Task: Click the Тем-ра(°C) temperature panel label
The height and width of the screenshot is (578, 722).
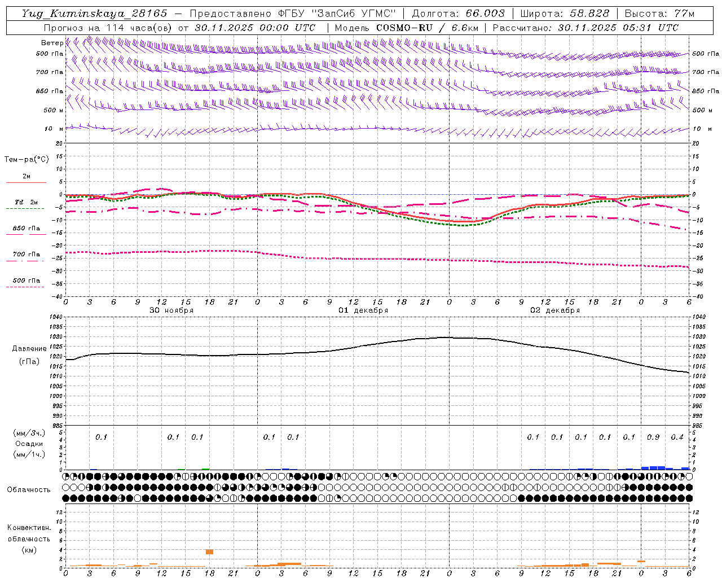Action: point(27,160)
